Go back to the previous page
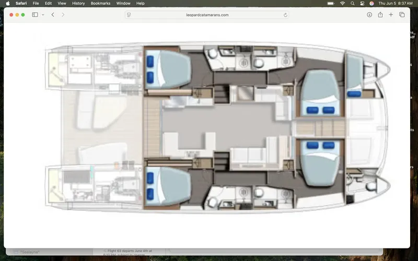This screenshot has height=261, width=418. tap(53, 15)
